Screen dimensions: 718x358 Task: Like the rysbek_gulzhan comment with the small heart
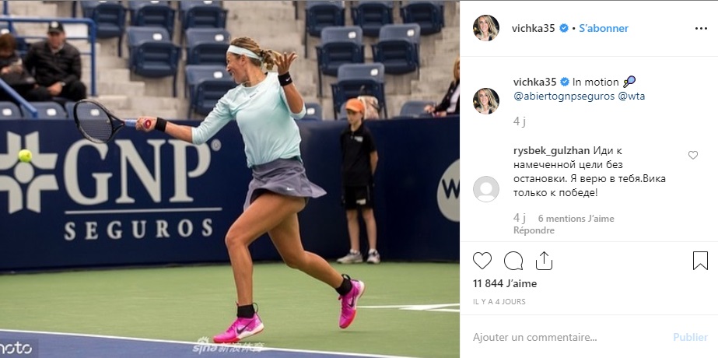[693, 156]
